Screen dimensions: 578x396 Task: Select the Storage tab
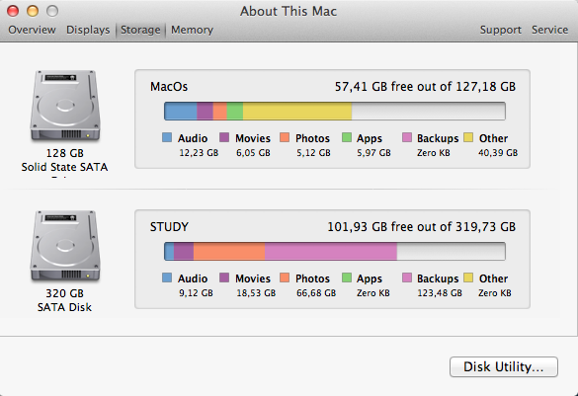tap(140, 30)
